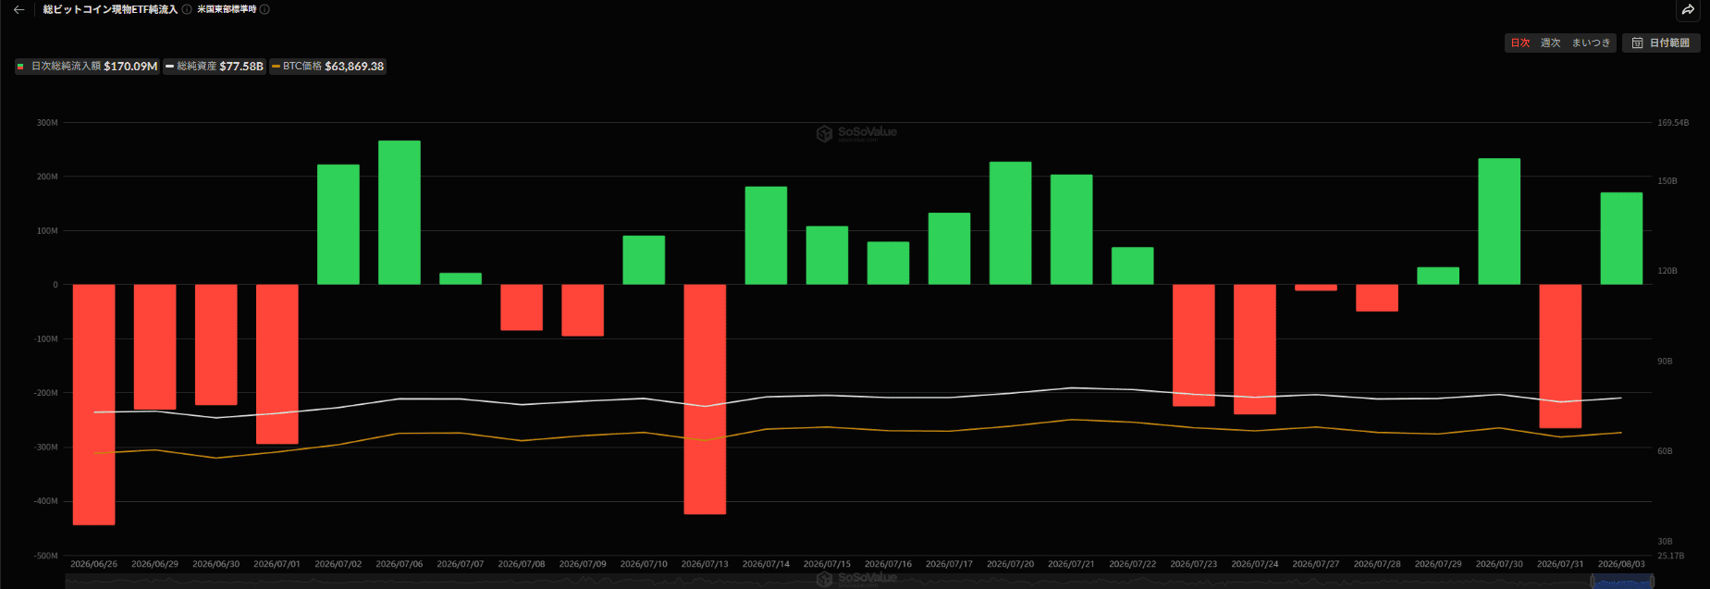This screenshot has width=1710, height=589.
Task: Click the small green bar for 2026/07/07
Action: click(461, 278)
